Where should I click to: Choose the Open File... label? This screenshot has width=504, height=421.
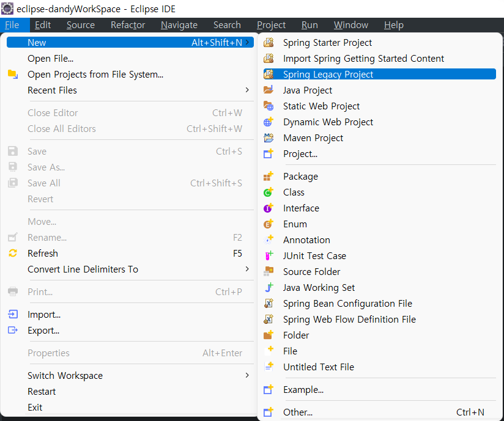[x=51, y=59]
